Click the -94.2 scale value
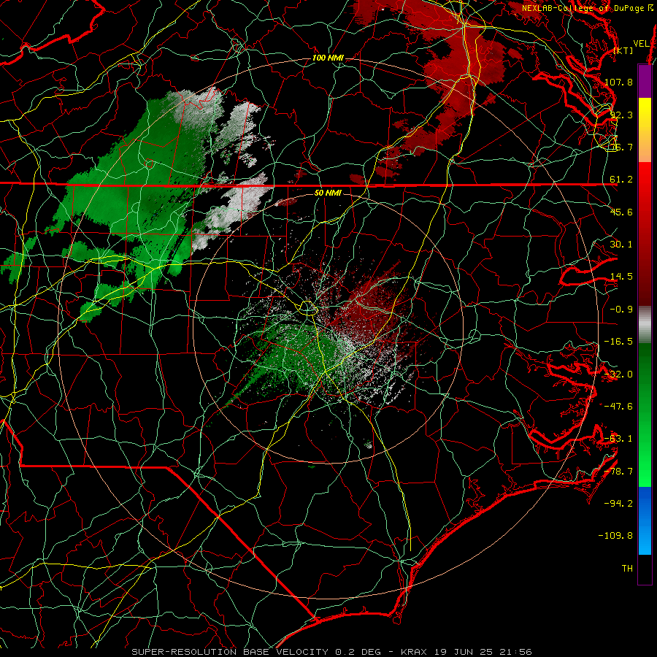This screenshot has width=657, height=657. 618,504
